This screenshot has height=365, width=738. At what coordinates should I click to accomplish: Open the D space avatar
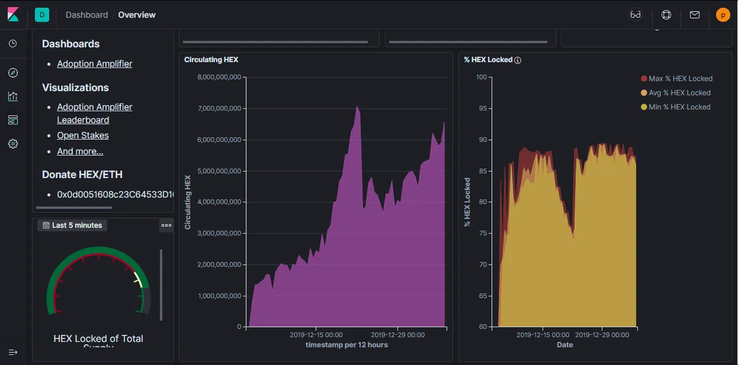[42, 15]
